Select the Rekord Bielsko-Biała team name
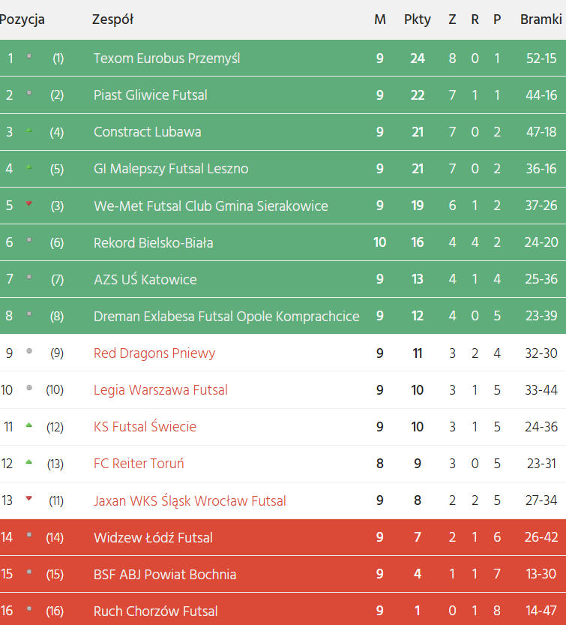 click(153, 242)
